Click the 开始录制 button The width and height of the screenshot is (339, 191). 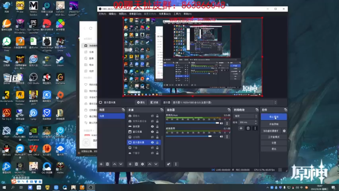274,124
